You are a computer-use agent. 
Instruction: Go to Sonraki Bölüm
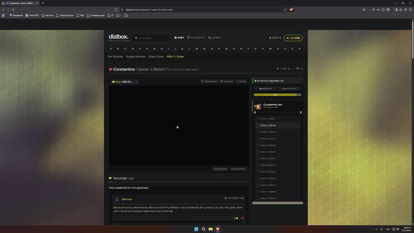click(x=238, y=169)
